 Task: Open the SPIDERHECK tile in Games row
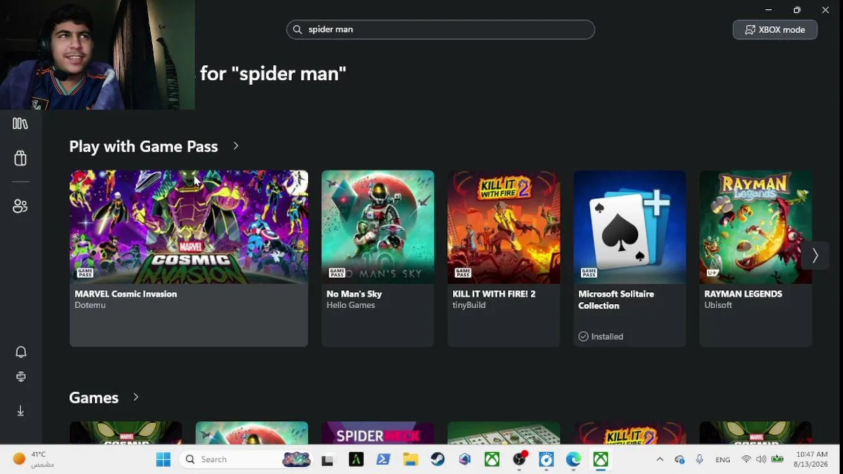point(378,433)
